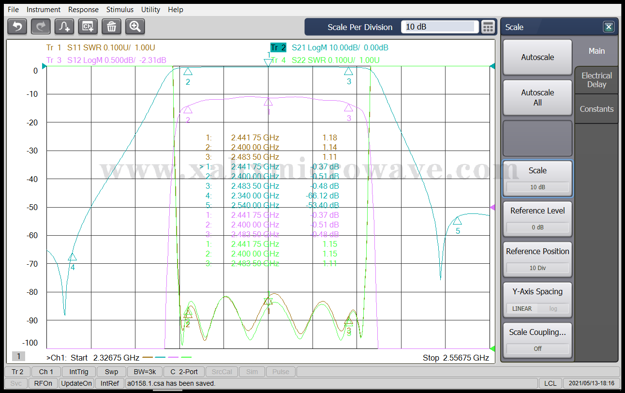Toggle Y-Axis Spacing linear/log switch
The width and height of the screenshot is (625, 393).
coord(537,308)
